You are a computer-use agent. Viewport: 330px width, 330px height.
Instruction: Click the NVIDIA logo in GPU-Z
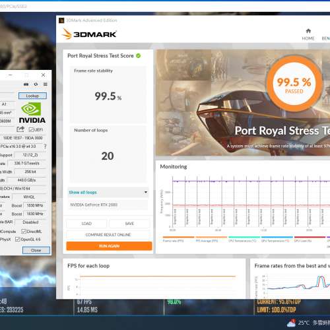(32, 112)
